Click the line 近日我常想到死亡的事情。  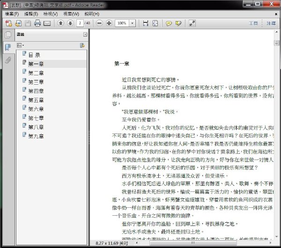pos(150,80)
